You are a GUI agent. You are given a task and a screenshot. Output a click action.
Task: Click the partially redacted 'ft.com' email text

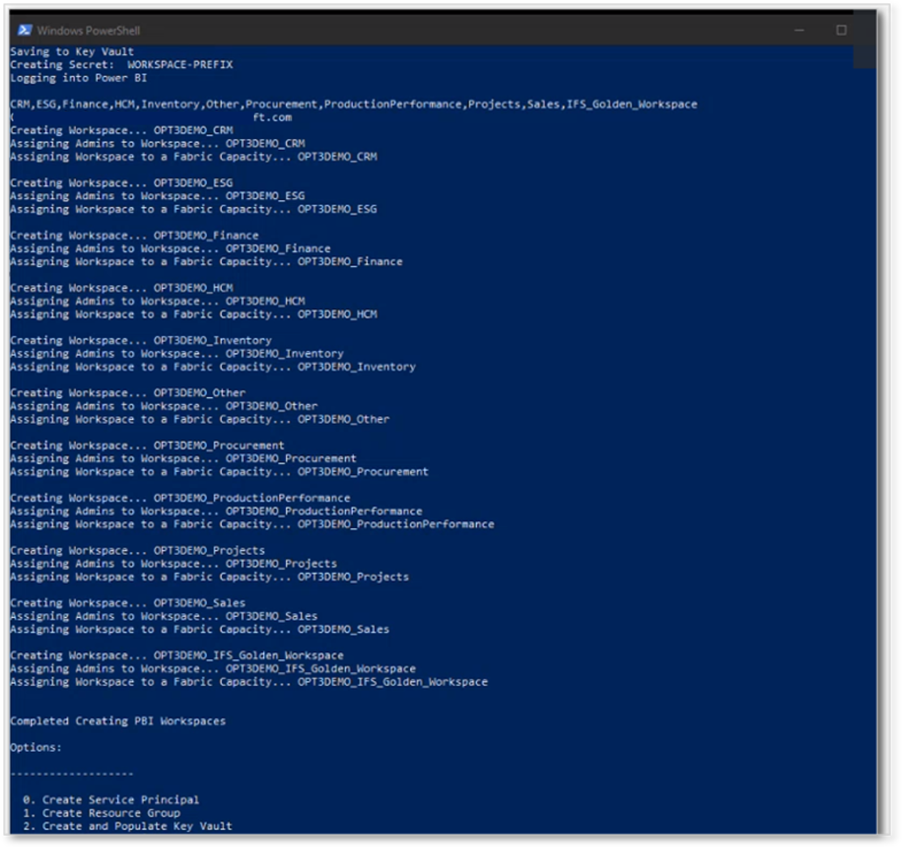(272, 117)
